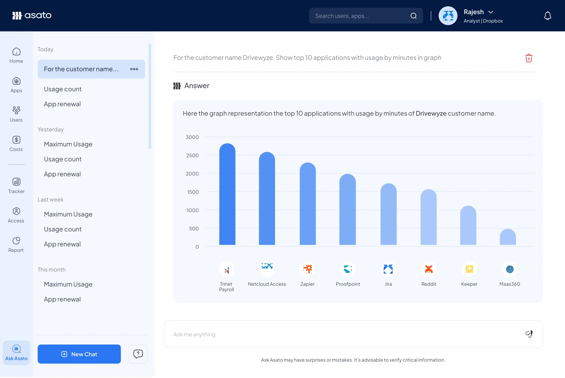565x378 pixels.
Task: Open Yesterday's Maximum Usage chat
Action: 68,144
